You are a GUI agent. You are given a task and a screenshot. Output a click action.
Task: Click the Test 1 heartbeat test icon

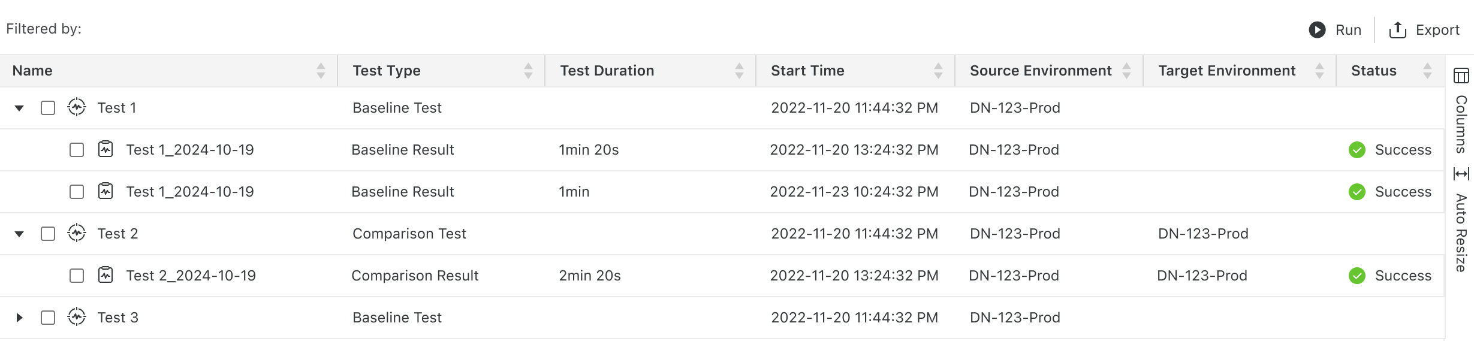point(77,107)
